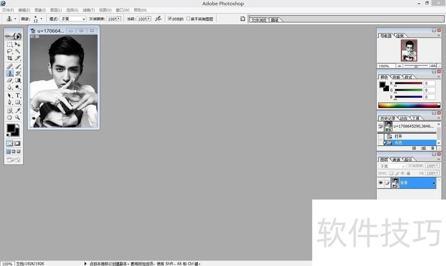Open the Filter (滤镜) menu
The image size is (446, 266).
coord(89,10)
